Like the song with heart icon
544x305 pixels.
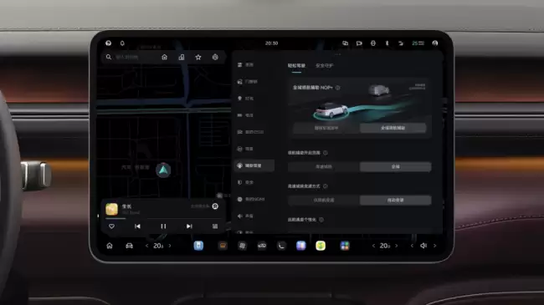pos(111,226)
